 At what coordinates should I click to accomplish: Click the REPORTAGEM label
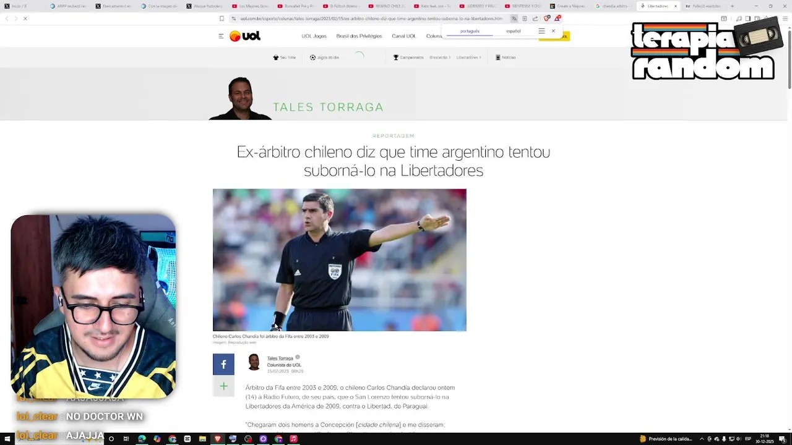pyautogui.click(x=394, y=135)
